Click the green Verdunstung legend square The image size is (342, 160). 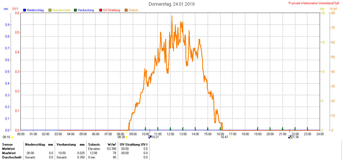tap(75, 10)
